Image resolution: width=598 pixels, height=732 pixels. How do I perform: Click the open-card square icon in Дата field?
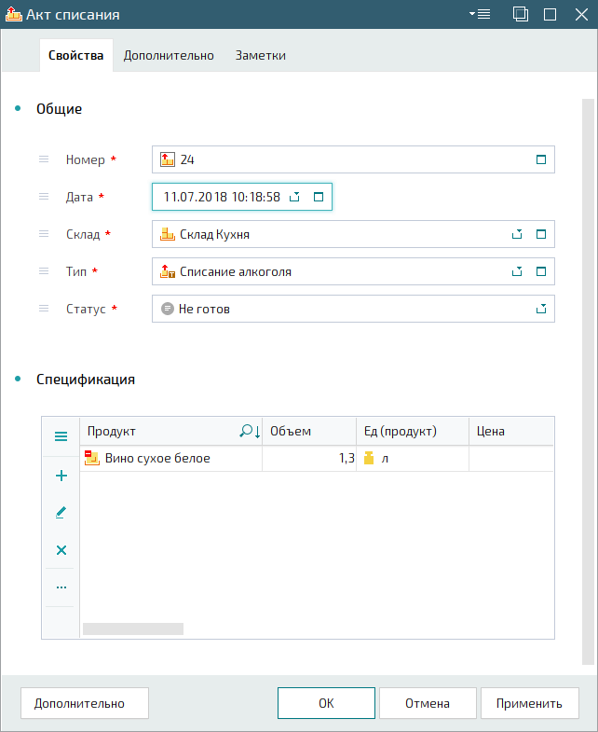coord(318,197)
